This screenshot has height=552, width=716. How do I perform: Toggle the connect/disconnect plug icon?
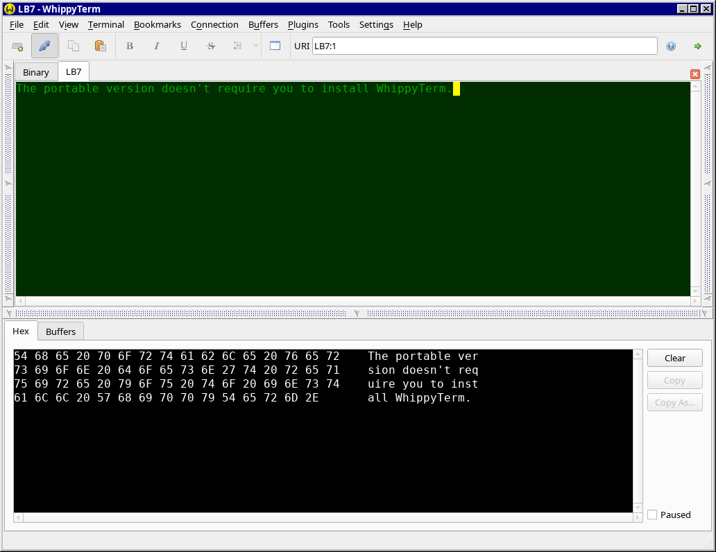point(44,46)
